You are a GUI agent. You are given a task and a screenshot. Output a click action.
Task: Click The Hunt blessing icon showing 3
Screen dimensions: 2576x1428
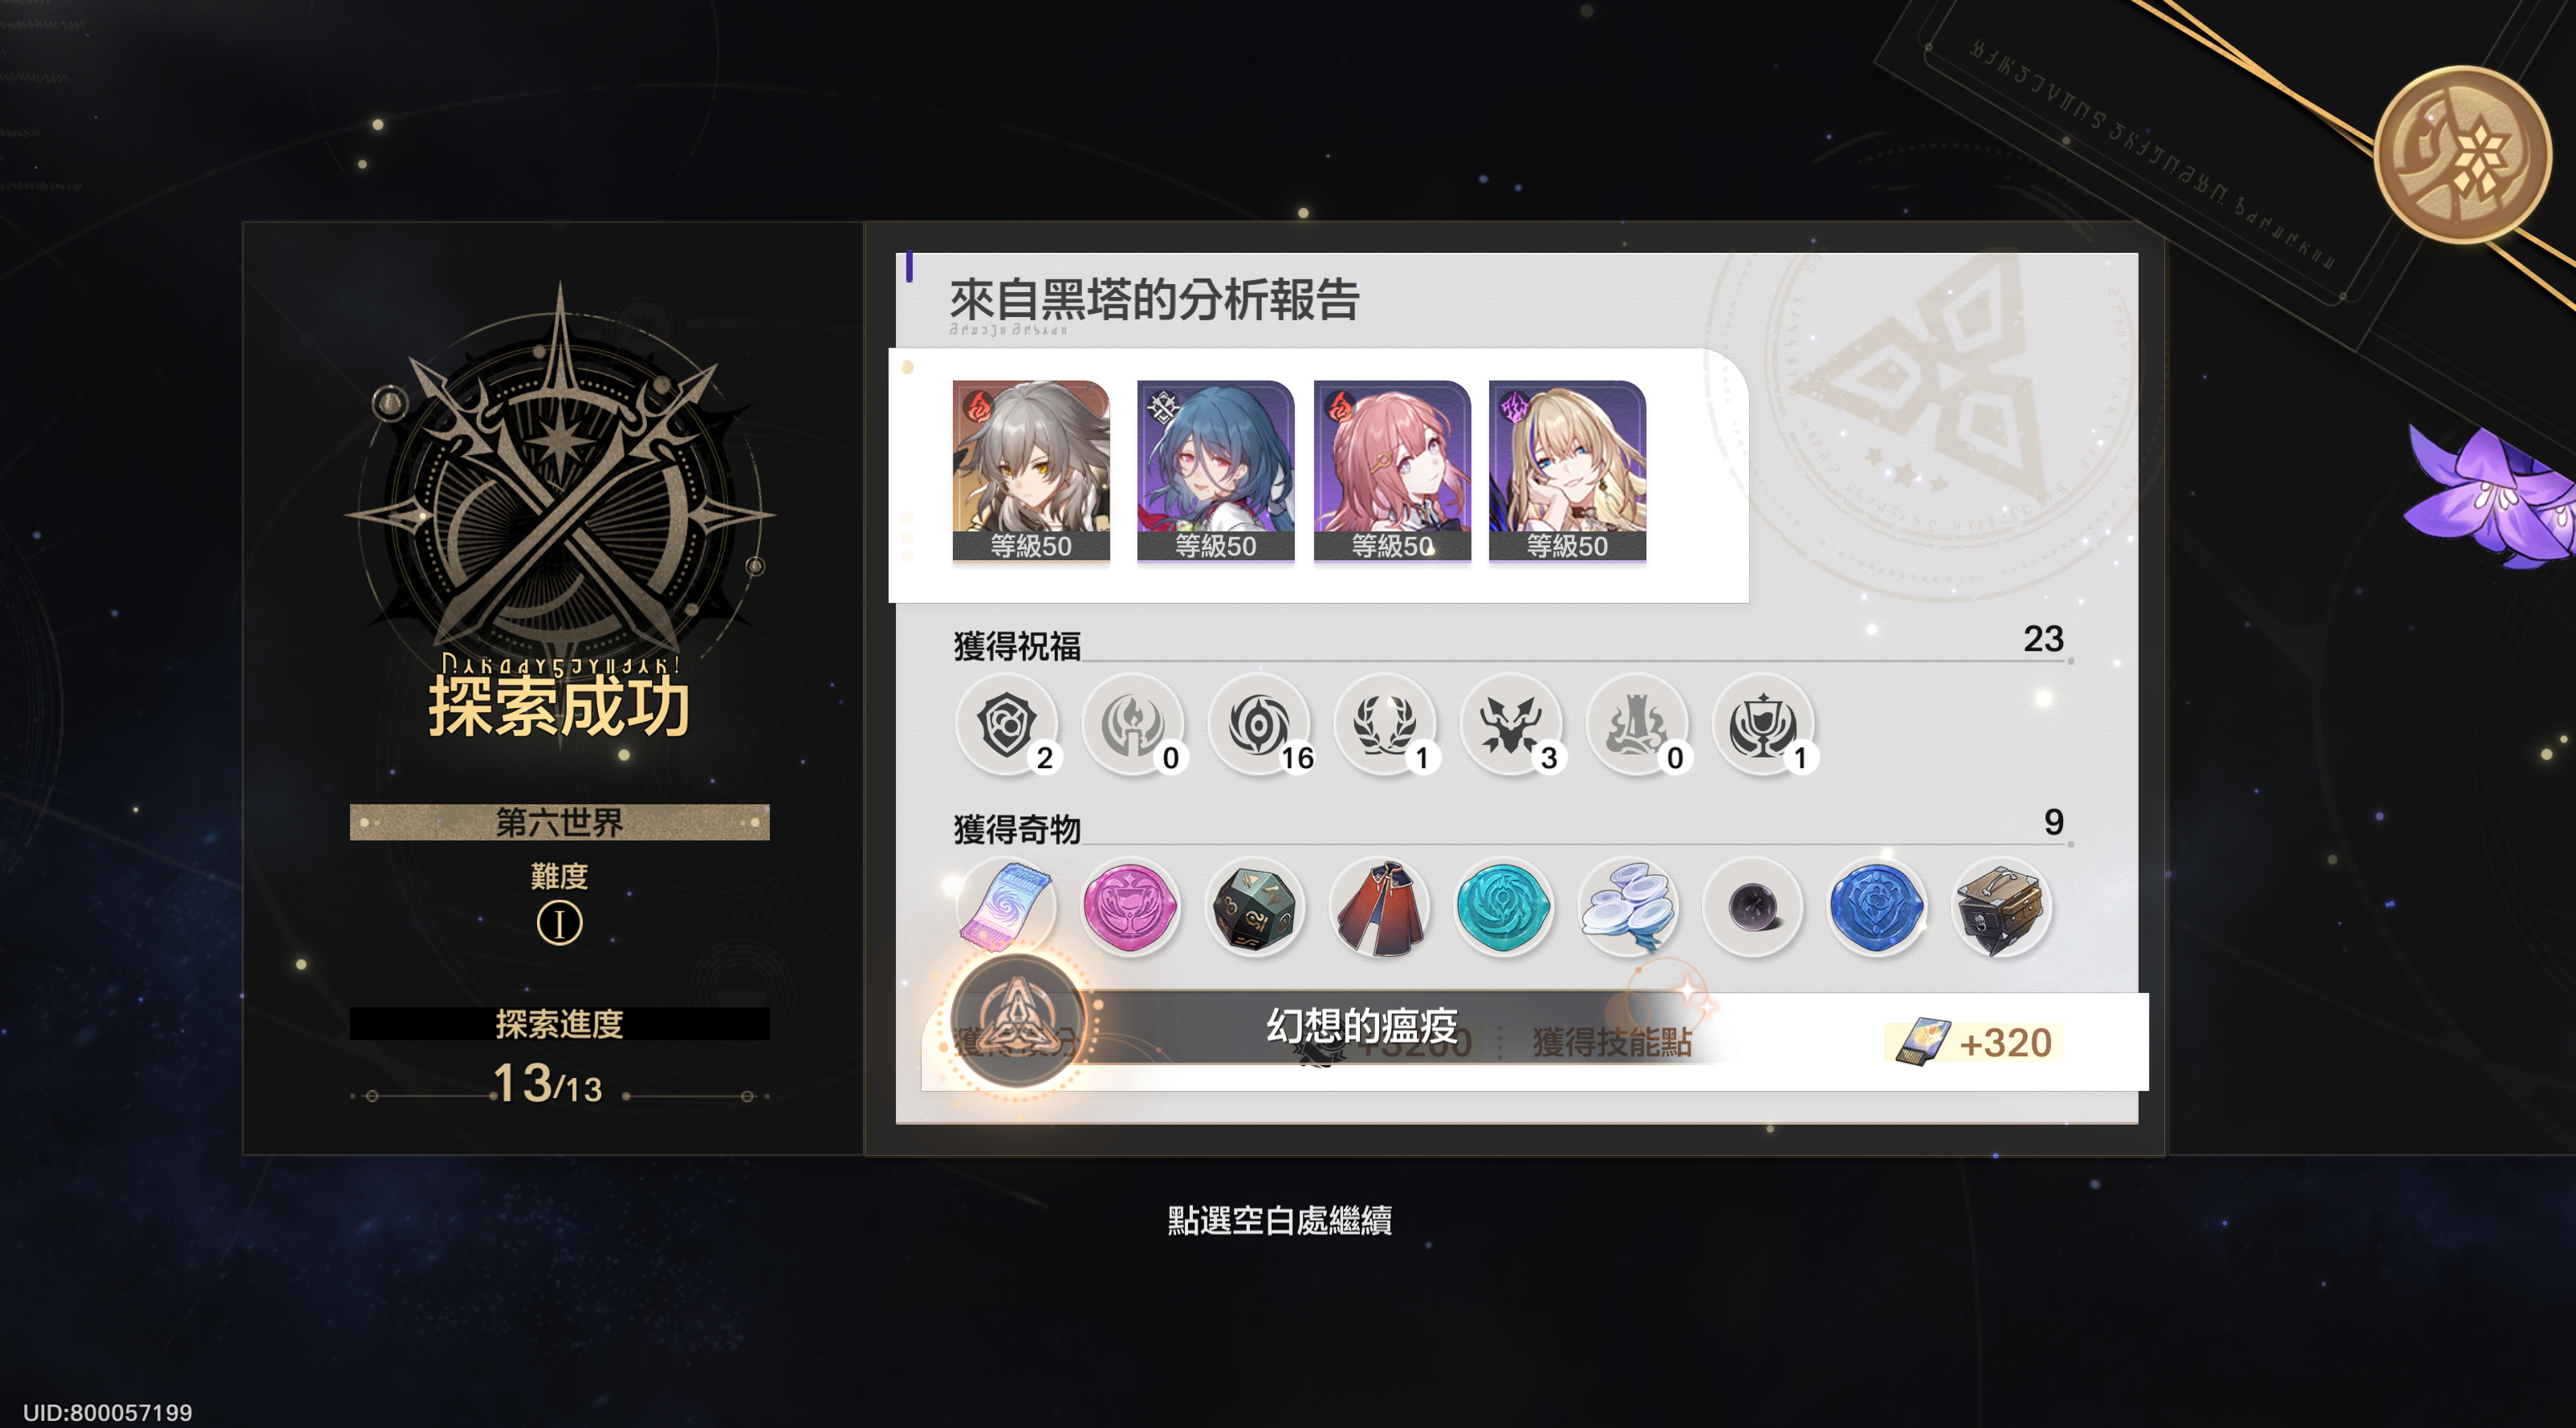(1510, 724)
